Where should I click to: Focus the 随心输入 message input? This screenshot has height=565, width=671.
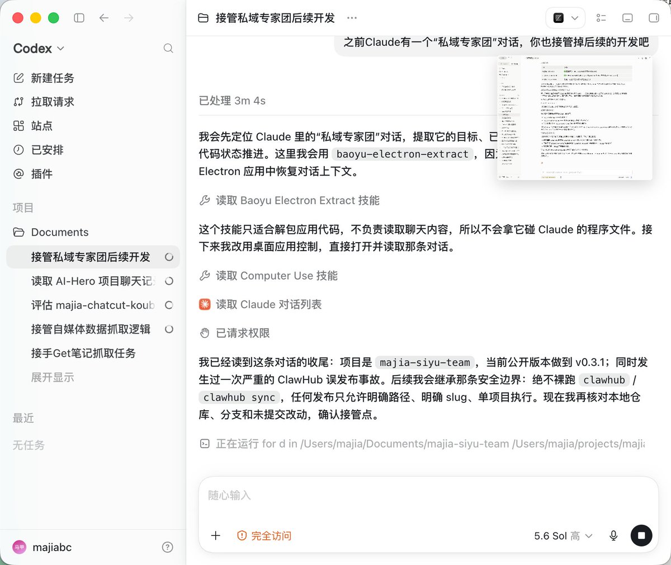coord(428,495)
